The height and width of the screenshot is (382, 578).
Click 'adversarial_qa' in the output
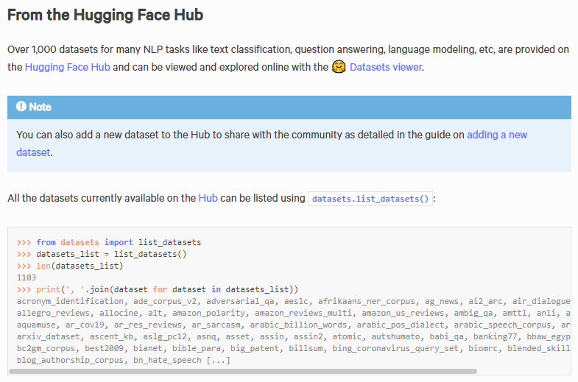tap(240, 301)
